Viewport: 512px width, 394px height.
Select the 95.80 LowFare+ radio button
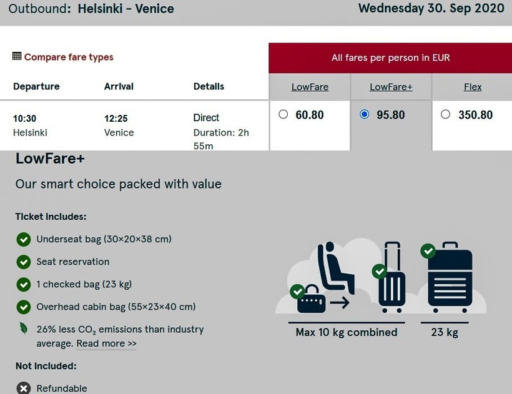[365, 114]
